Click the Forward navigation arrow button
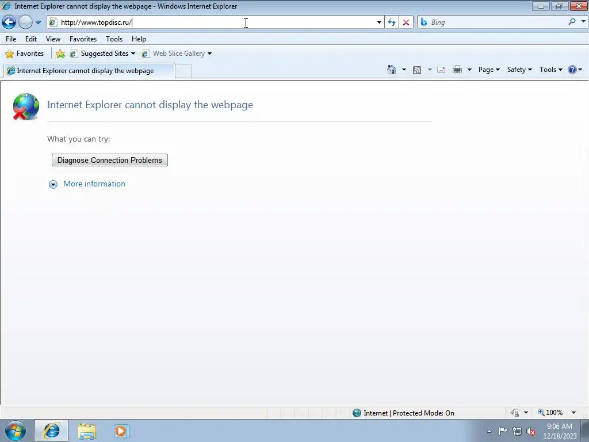Image resolution: width=589 pixels, height=442 pixels. [25, 22]
